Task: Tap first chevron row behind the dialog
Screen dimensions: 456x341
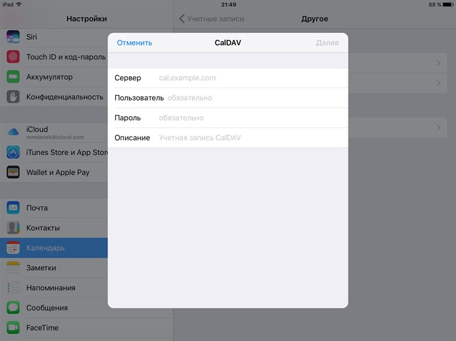Action: [398, 63]
